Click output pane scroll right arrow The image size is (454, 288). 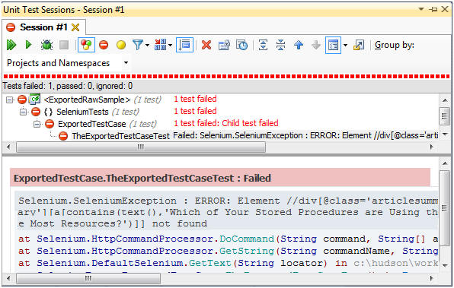pos(431,278)
